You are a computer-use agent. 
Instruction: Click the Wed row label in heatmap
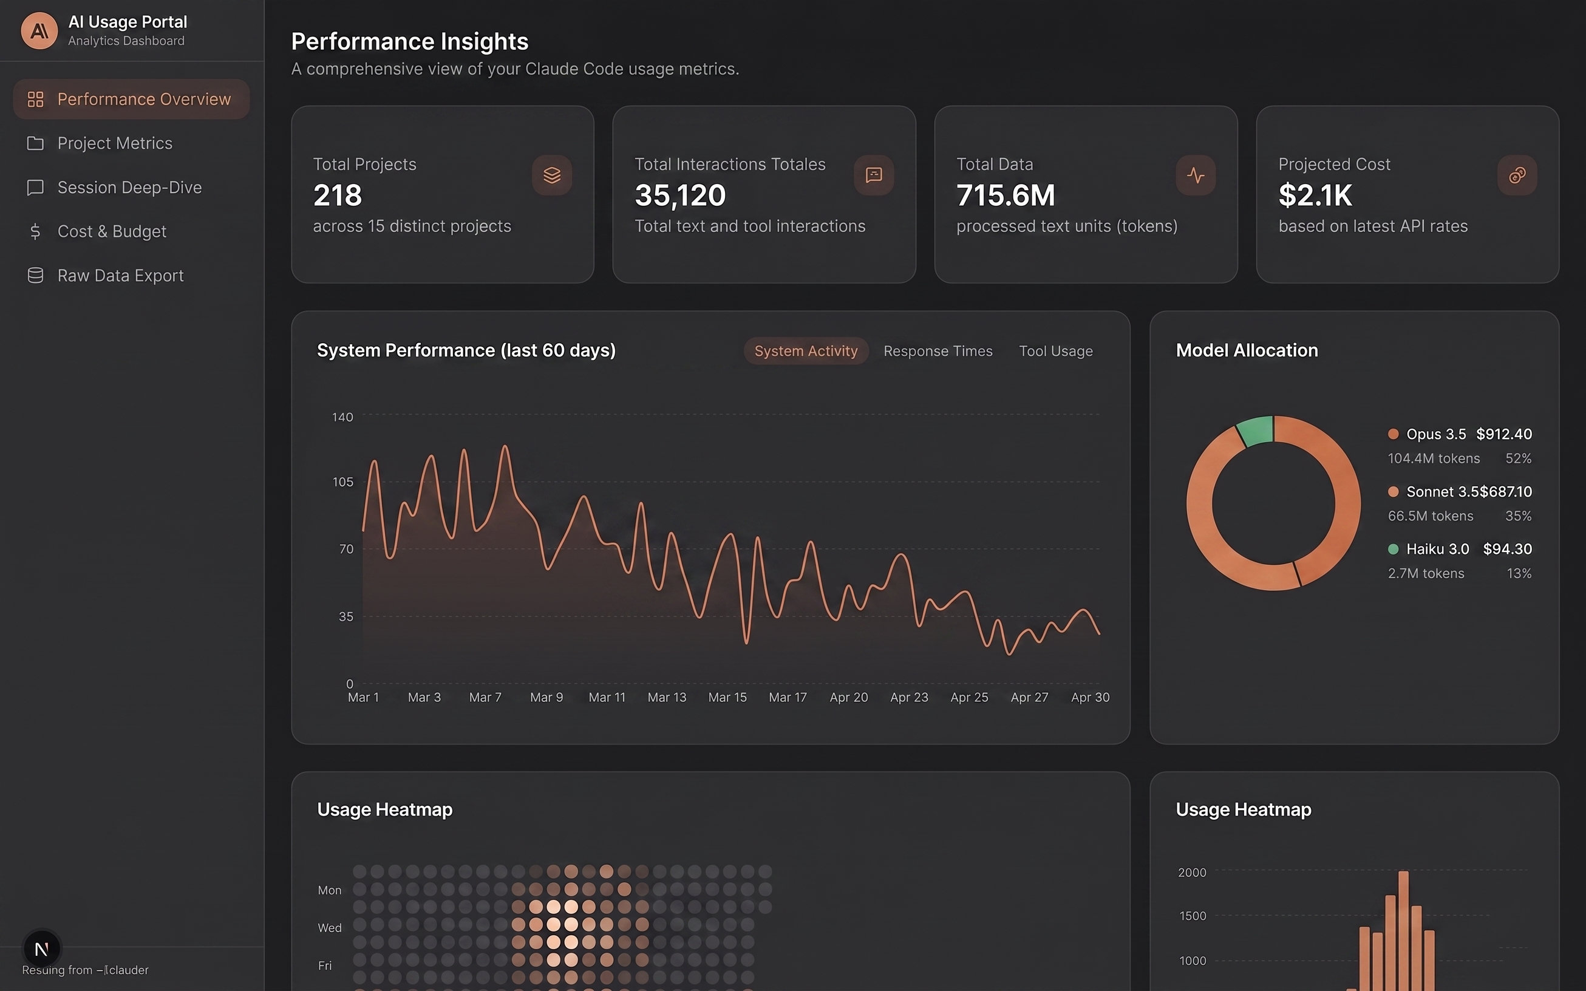pos(330,927)
